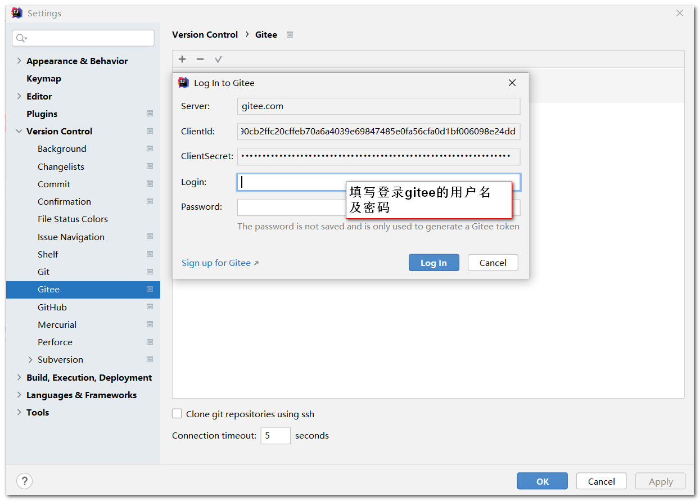Click project icon beside Confirmation row
Screen dimensions: 700x501
150,201
